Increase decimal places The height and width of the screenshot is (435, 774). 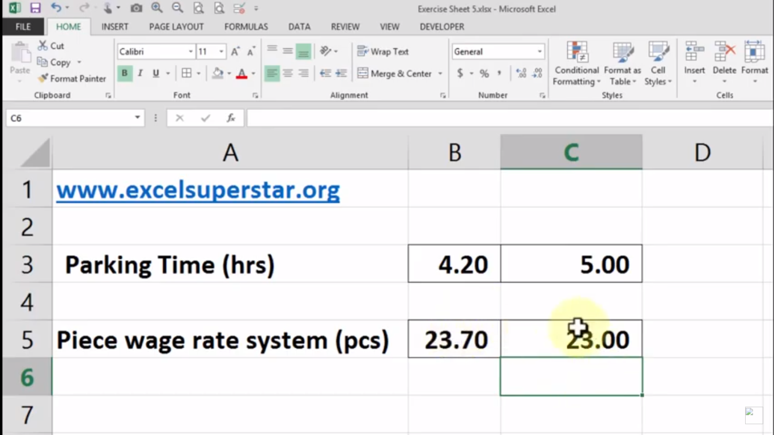tap(521, 73)
